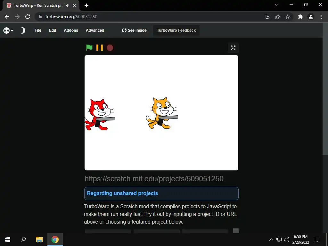Open File Explorer from taskbar

tap(39, 240)
